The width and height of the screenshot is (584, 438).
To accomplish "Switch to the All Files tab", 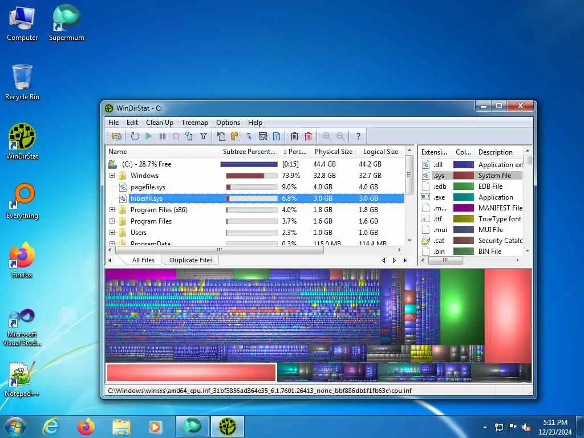I will click(143, 260).
